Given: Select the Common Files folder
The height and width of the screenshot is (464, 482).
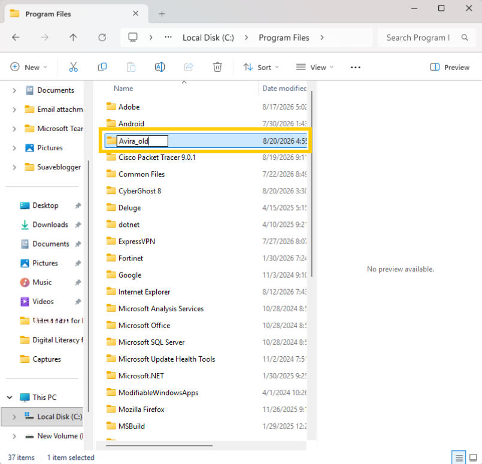Looking at the screenshot, I should (x=141, y=174).
